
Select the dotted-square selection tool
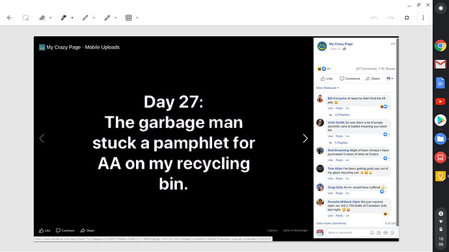26,18
